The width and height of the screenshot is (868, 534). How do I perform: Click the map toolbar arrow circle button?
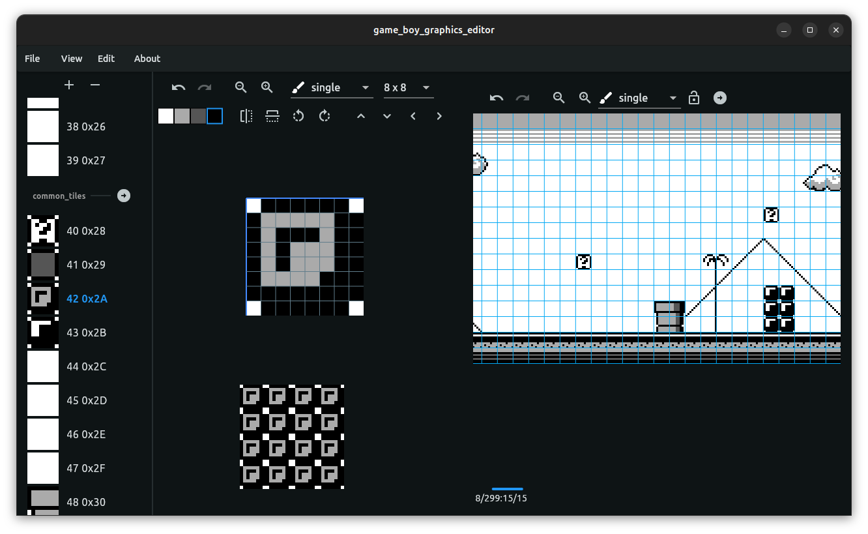point(720,98)
